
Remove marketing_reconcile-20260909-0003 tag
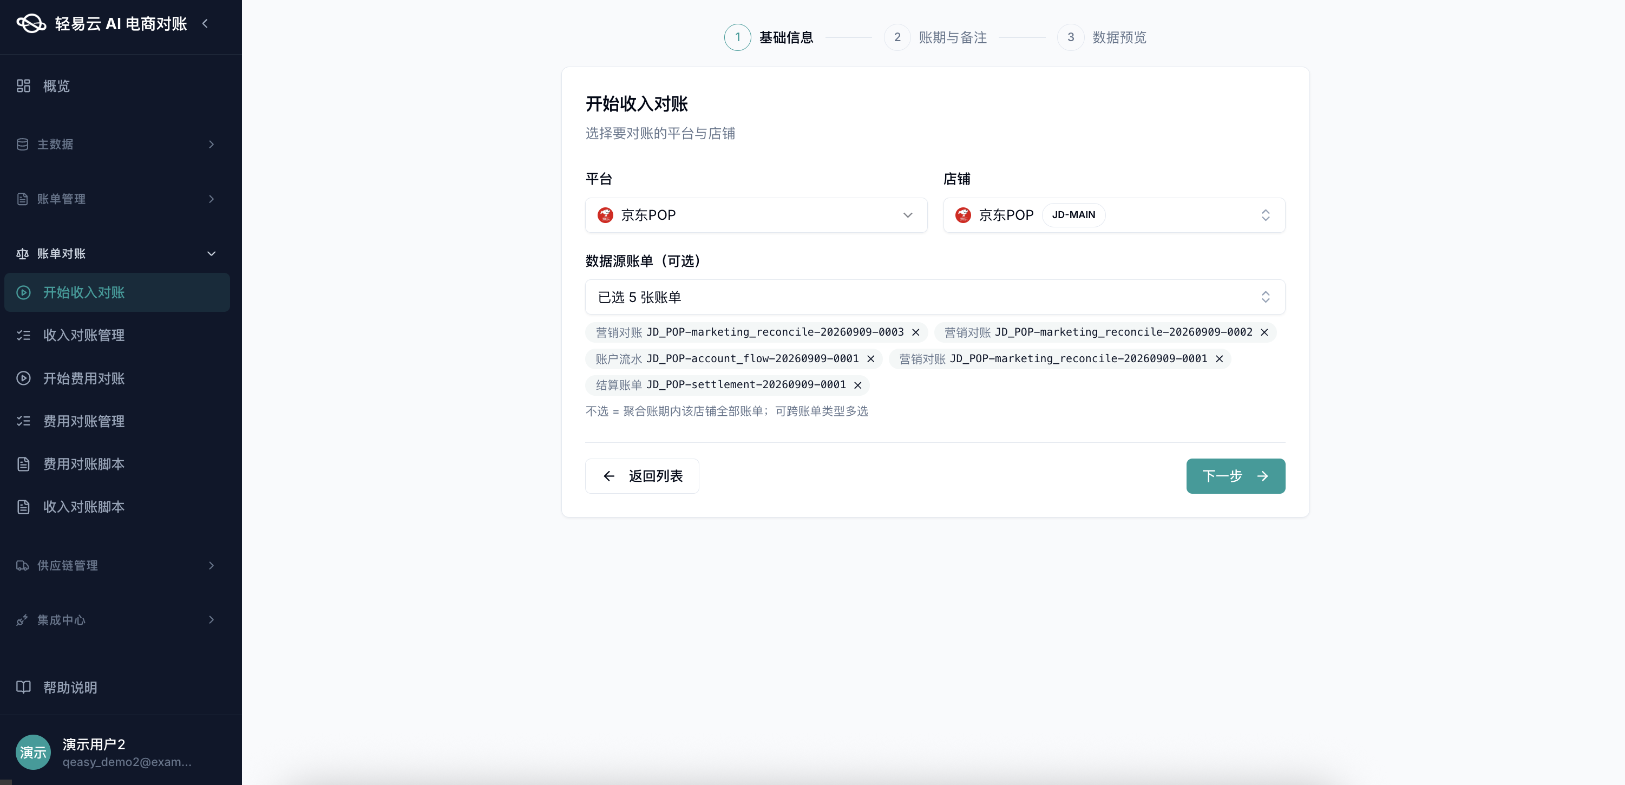[x=915, y=332]
